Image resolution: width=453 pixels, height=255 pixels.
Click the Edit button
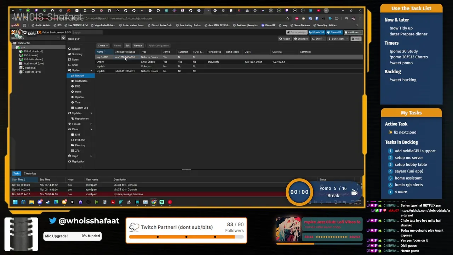click(127, 46)
